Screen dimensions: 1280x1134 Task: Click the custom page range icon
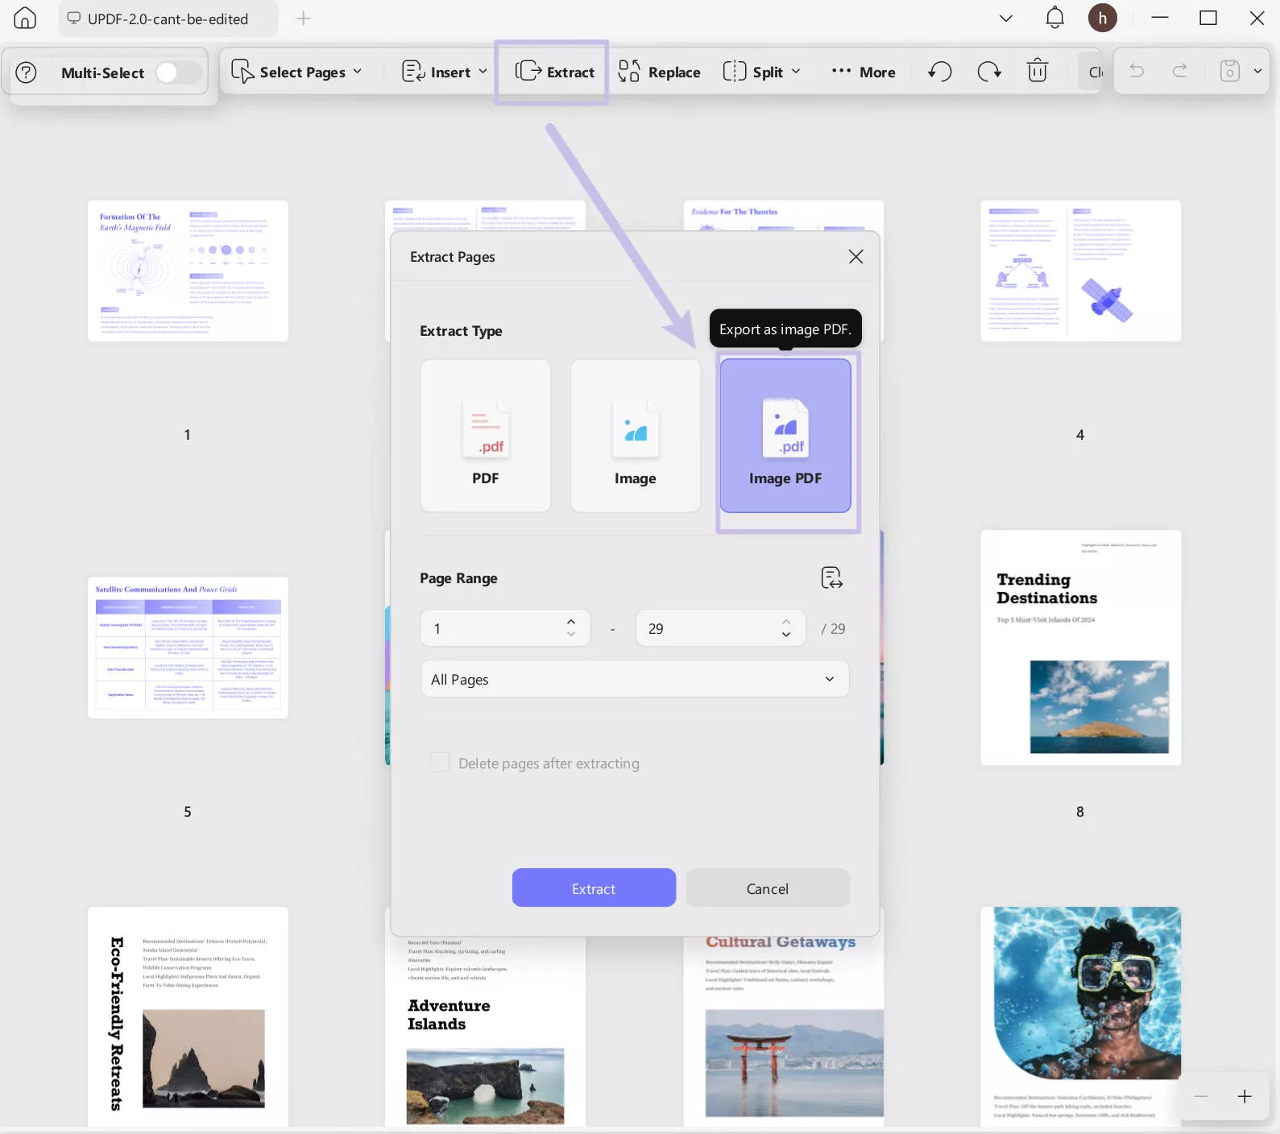pyautogui.click(x=831, y=577)
